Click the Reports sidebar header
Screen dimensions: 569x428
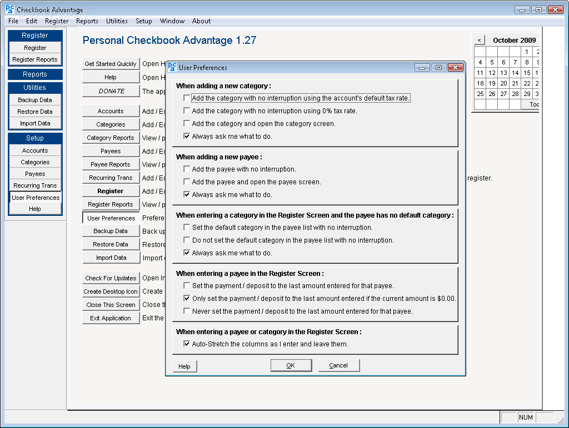35,74
